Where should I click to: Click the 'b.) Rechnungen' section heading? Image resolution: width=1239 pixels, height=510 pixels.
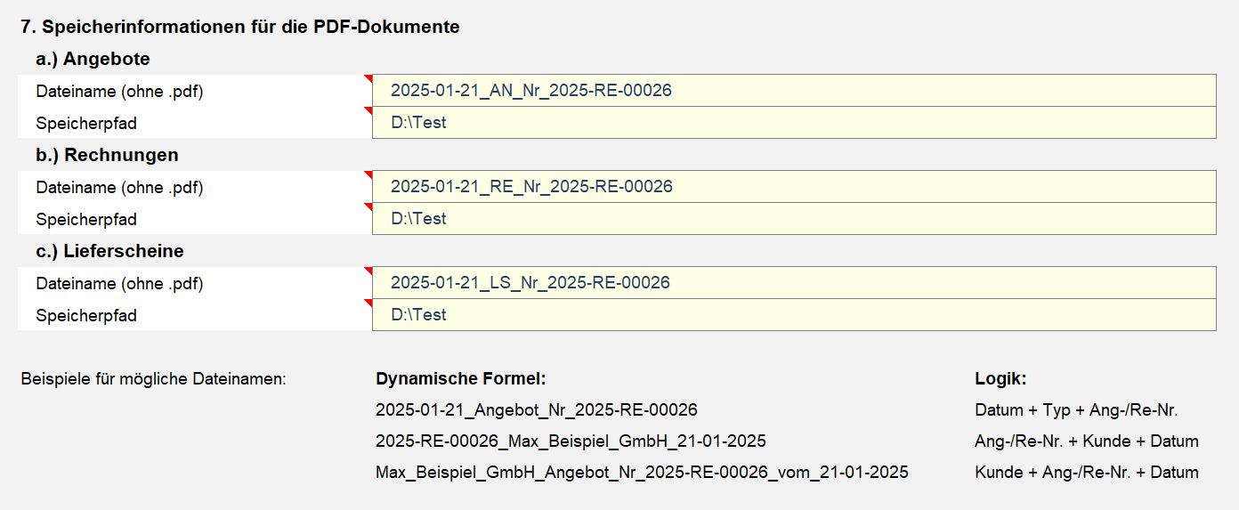pos(108,155)
